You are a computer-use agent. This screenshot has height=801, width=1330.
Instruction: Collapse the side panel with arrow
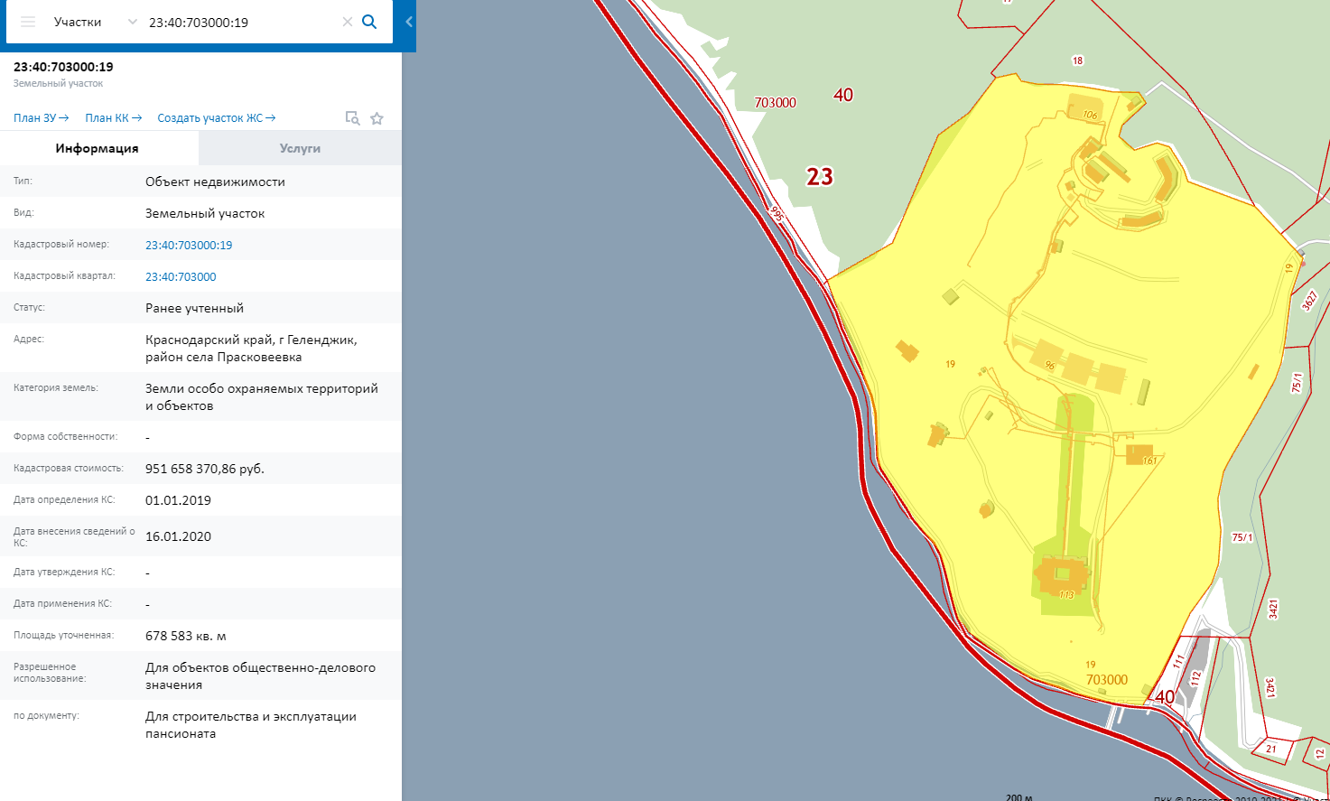point(409,22)
